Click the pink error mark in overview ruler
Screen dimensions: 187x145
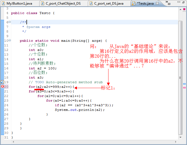point(185,88)
